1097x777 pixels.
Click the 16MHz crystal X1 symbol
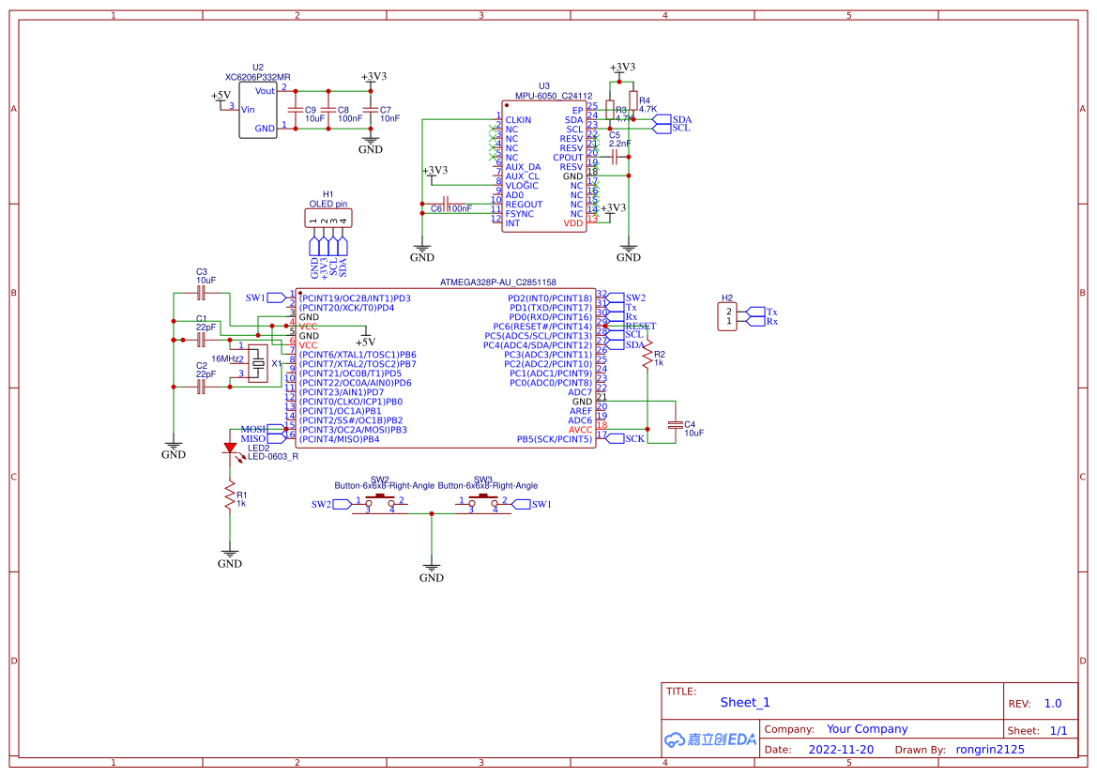point(258,364)
